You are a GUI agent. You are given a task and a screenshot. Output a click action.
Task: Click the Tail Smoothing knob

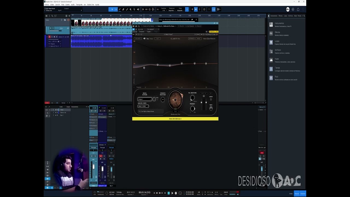192,98
